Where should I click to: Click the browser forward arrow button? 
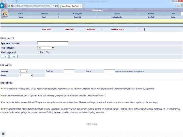6,6
